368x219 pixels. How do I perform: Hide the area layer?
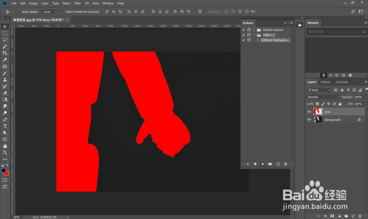309,112
